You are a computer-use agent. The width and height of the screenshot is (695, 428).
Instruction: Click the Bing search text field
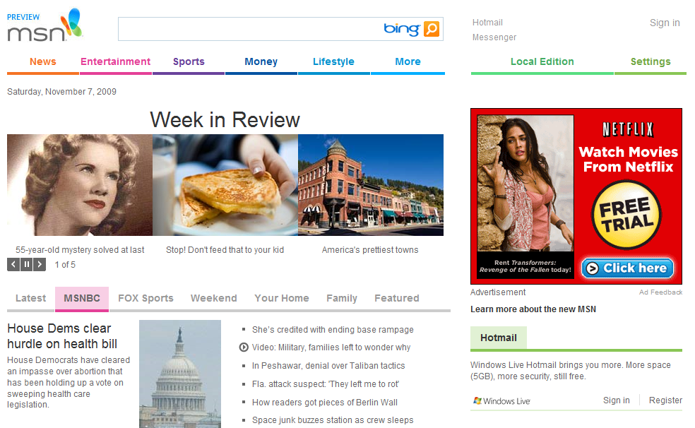[x=248, y=29]
